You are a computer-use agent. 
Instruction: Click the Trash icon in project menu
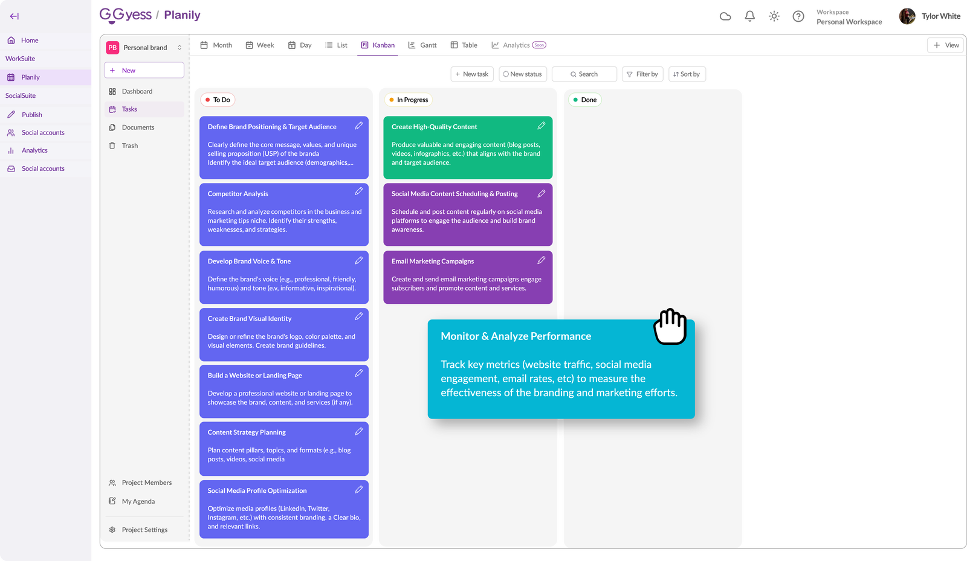(112, 146)
